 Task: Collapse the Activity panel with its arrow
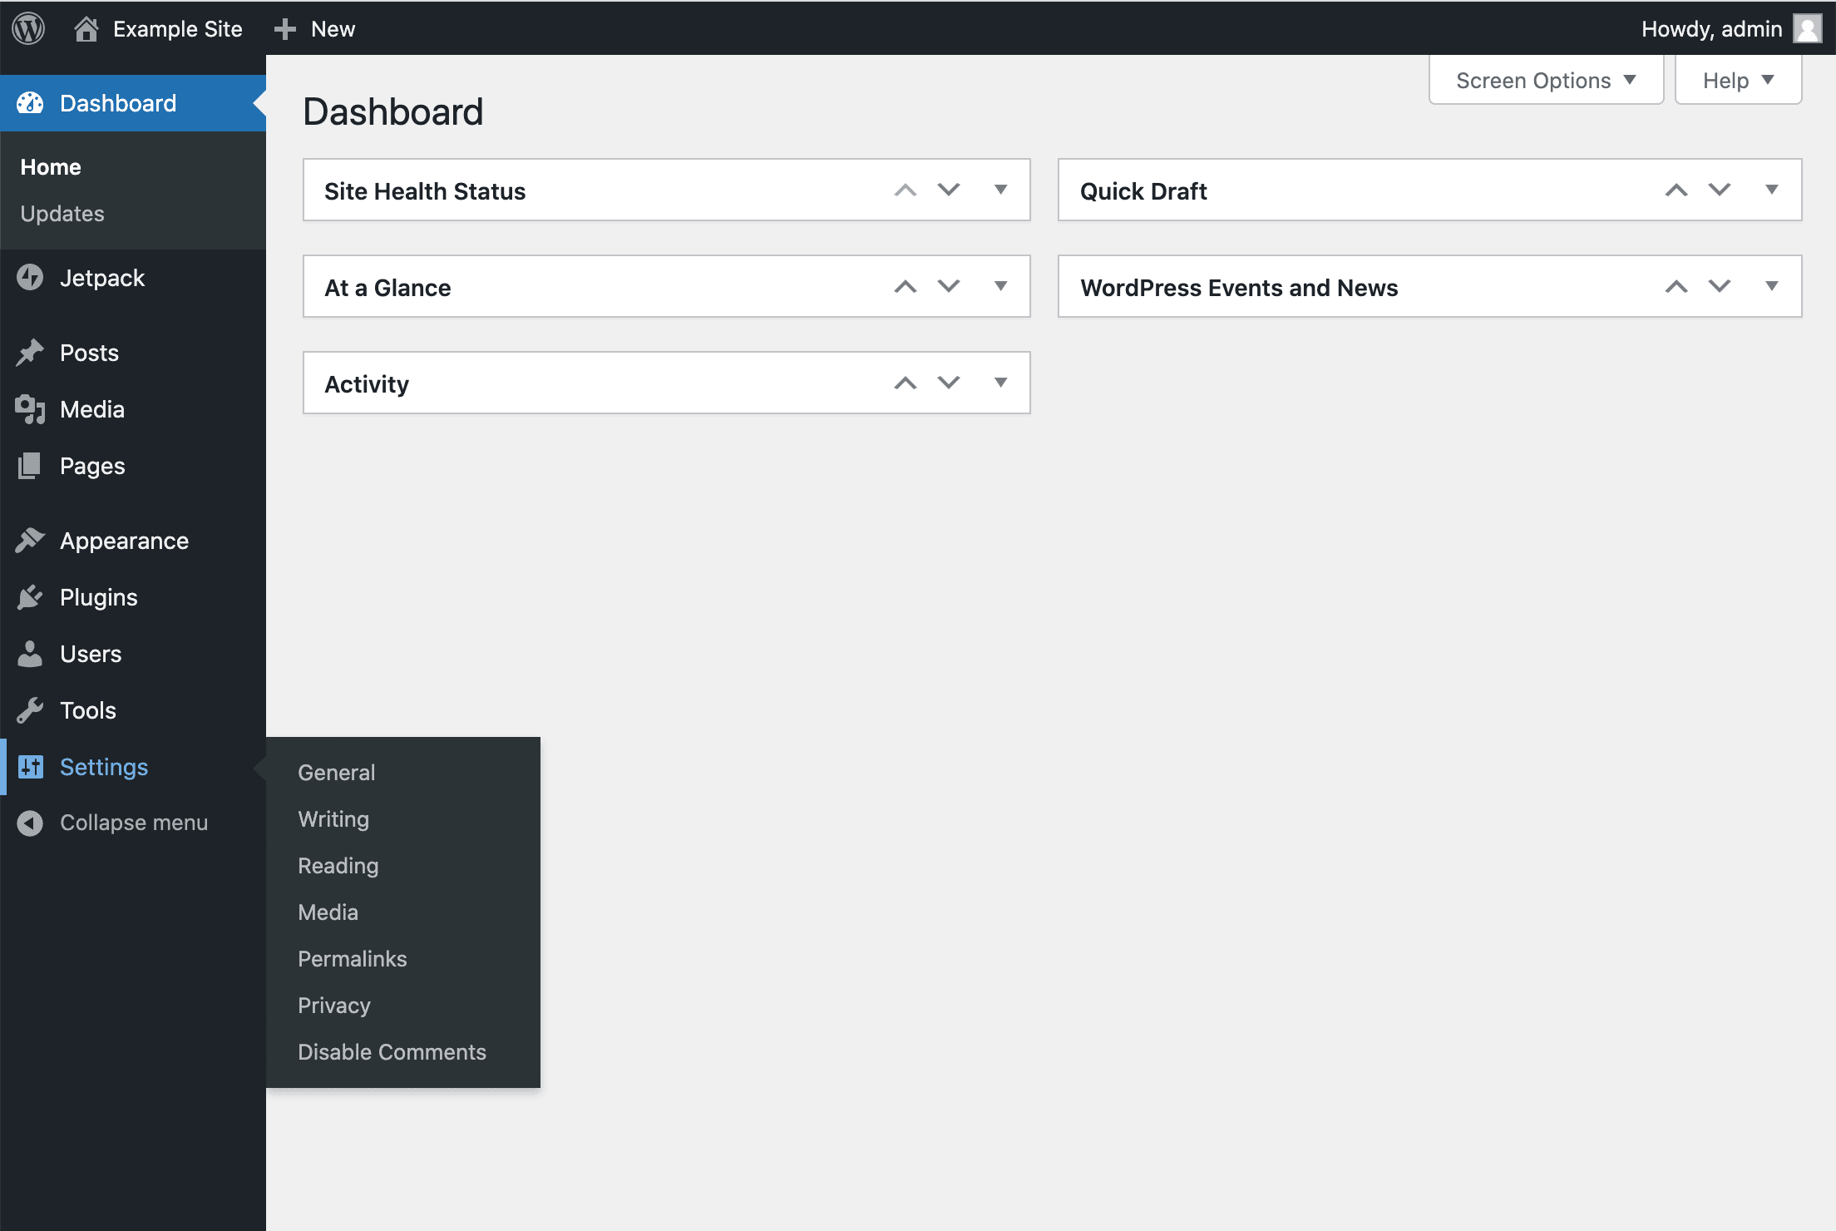pyautogui.click(x=1000, y=383)
